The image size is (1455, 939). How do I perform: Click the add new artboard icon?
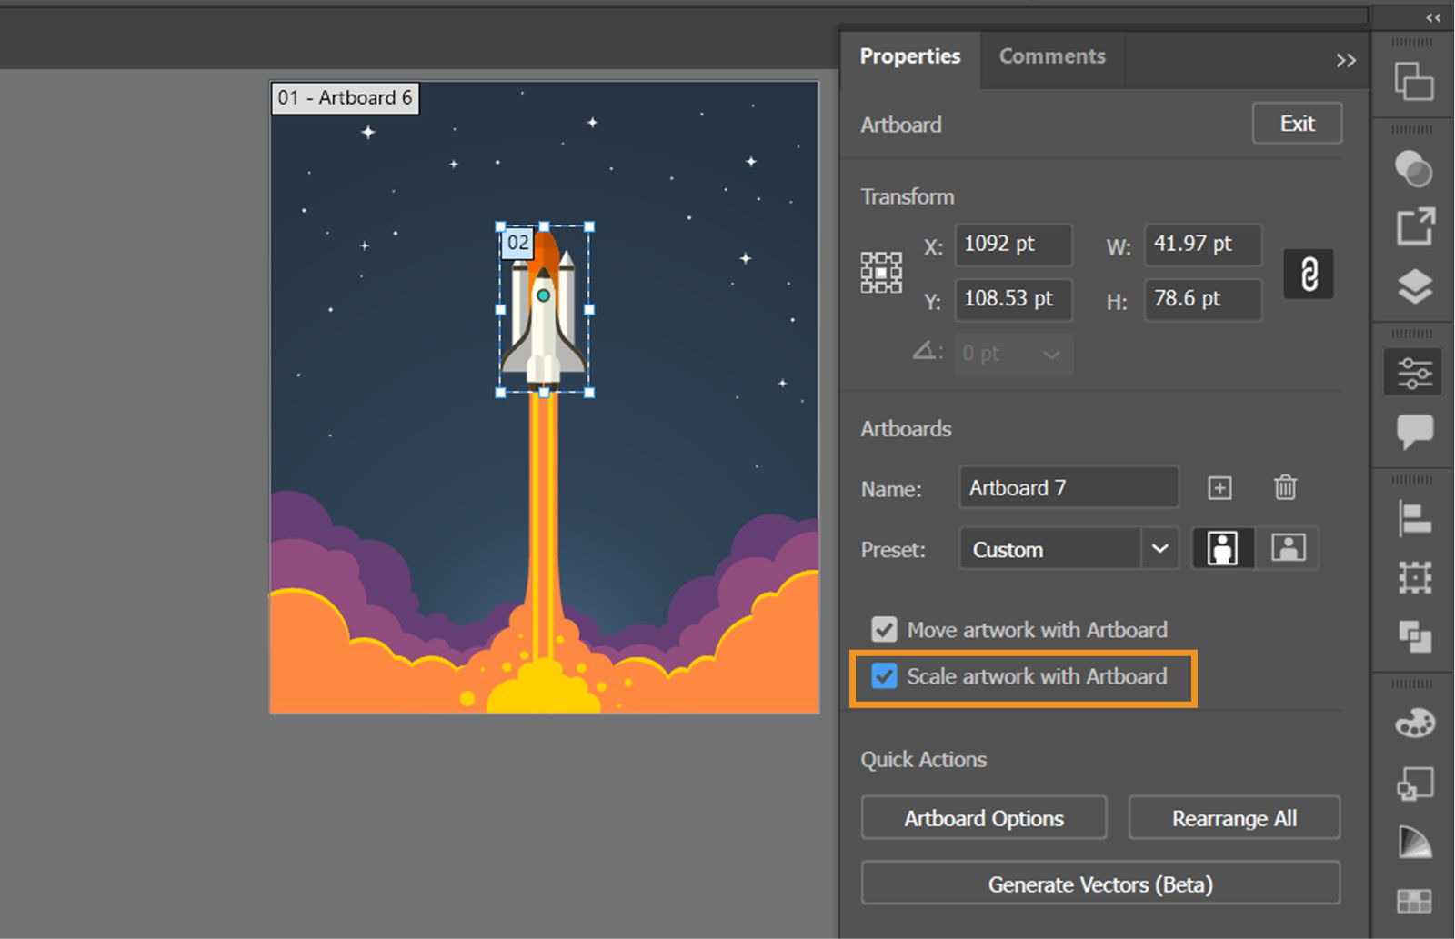point(1219,488)
